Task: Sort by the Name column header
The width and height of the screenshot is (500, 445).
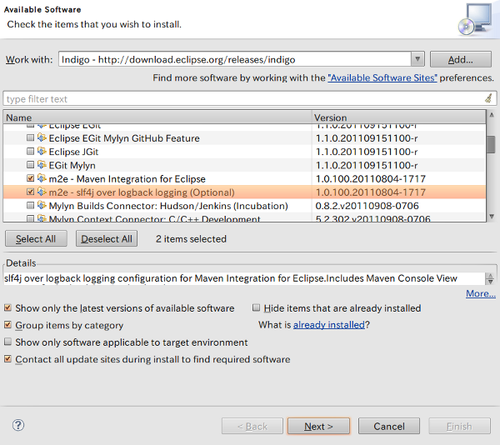Action: pos(157,117)
